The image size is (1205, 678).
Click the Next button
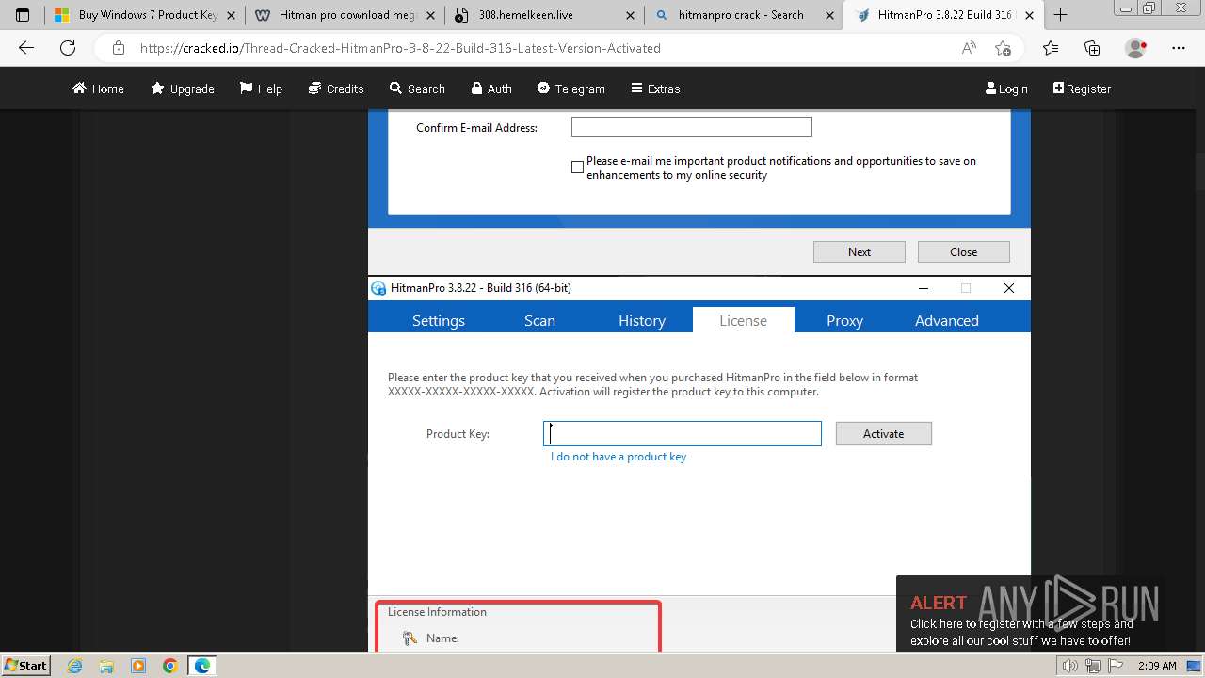click(859, 251)
